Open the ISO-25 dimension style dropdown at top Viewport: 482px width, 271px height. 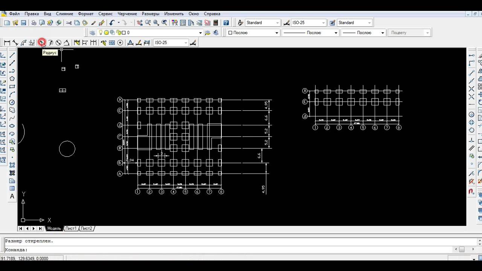pyautogui.click(x=323, y=23)
